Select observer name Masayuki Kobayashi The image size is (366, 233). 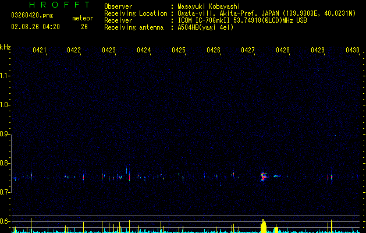(x=209, y=6)
